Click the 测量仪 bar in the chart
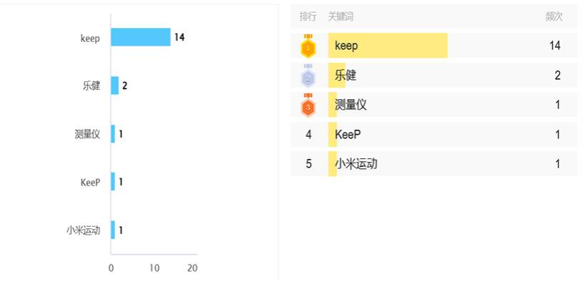 click(x=113, y=134)
